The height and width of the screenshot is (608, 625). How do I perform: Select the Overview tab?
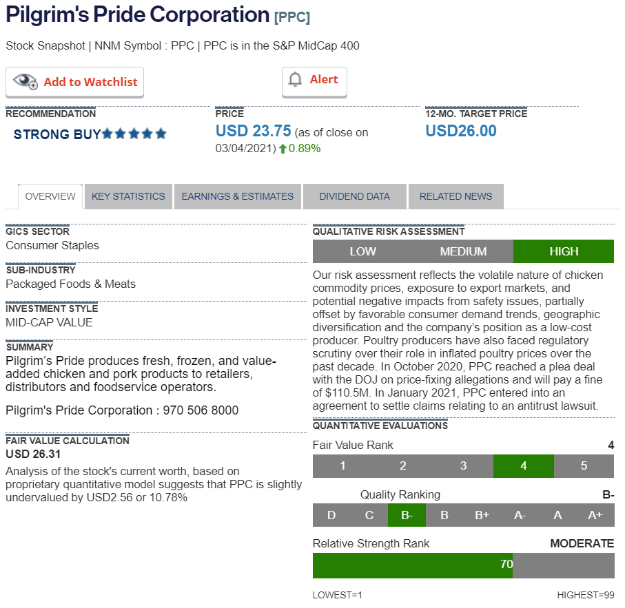click(x=50, y=196)
